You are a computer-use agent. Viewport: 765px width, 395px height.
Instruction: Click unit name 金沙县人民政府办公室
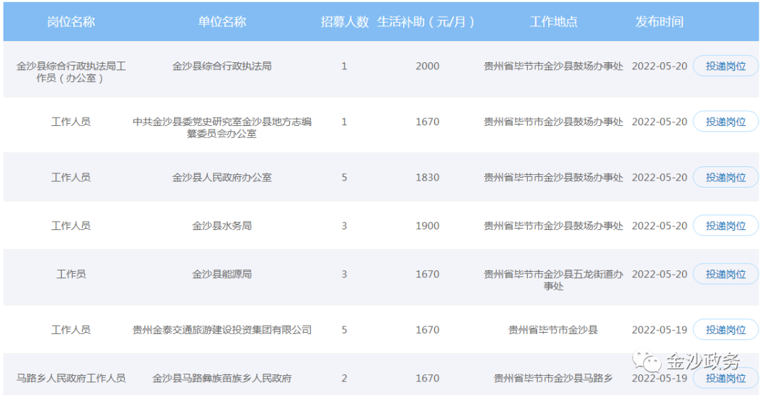click(x=222, y=177)
